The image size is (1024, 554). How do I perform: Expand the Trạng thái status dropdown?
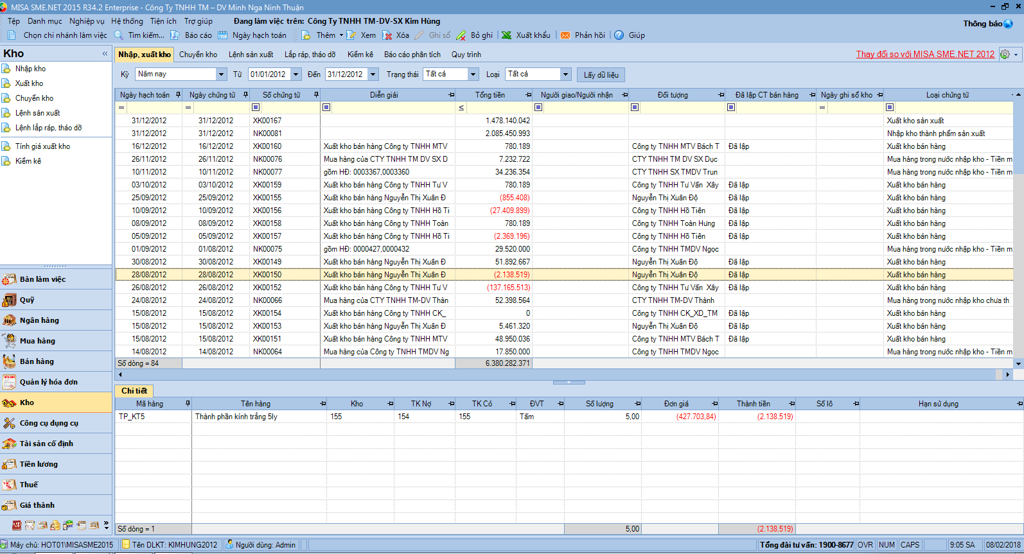pos(473,74)
